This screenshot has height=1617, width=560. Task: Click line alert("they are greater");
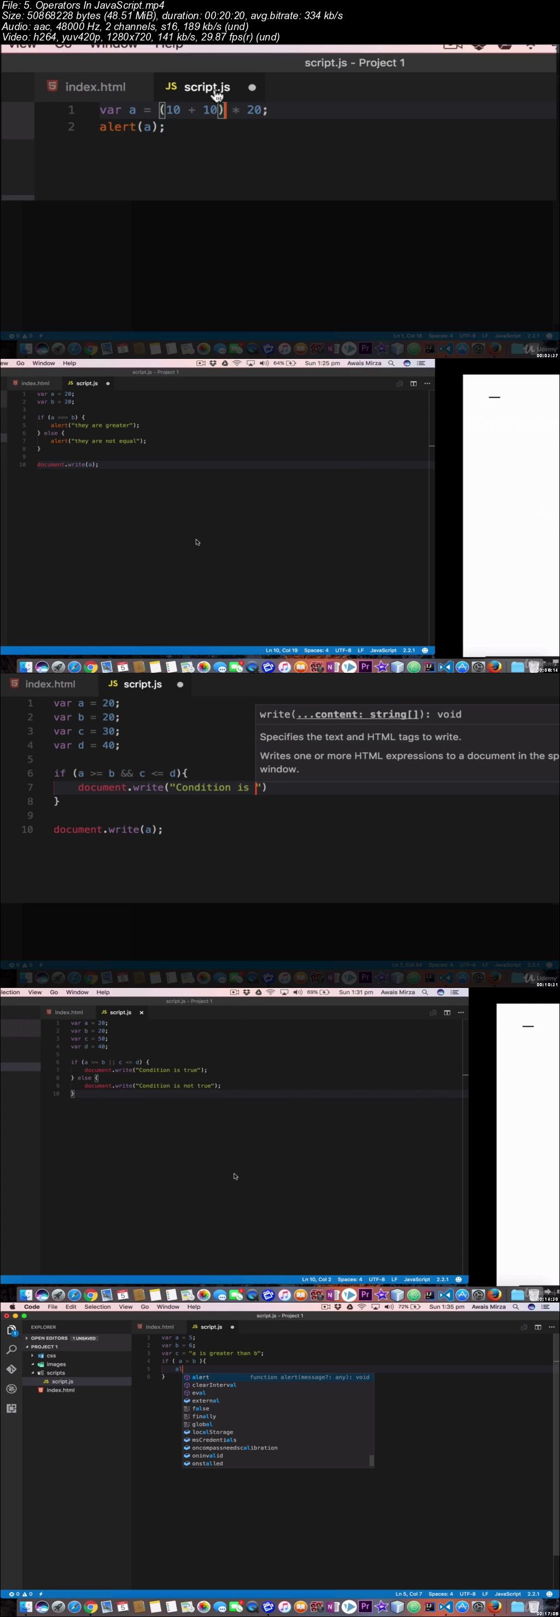(95, 425)
